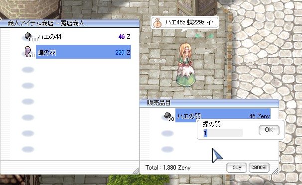302x185 pixels.
Task: Select the ハエの羽 46 Zeny cart entry
Action: (x=223, y=115)
